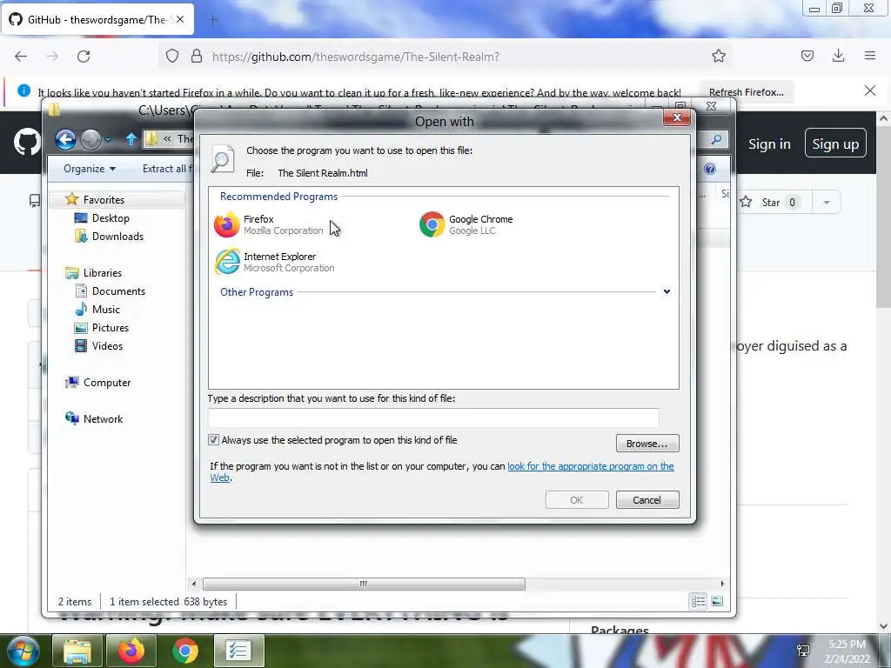891x668 pixels.
Task: Launch Google Chrome from taskbar
Action: coord(185,651)
